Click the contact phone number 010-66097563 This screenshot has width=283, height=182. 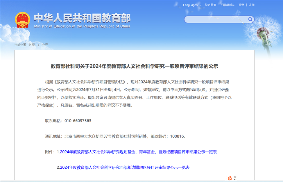pyautogui.click(x=78, y=121)
